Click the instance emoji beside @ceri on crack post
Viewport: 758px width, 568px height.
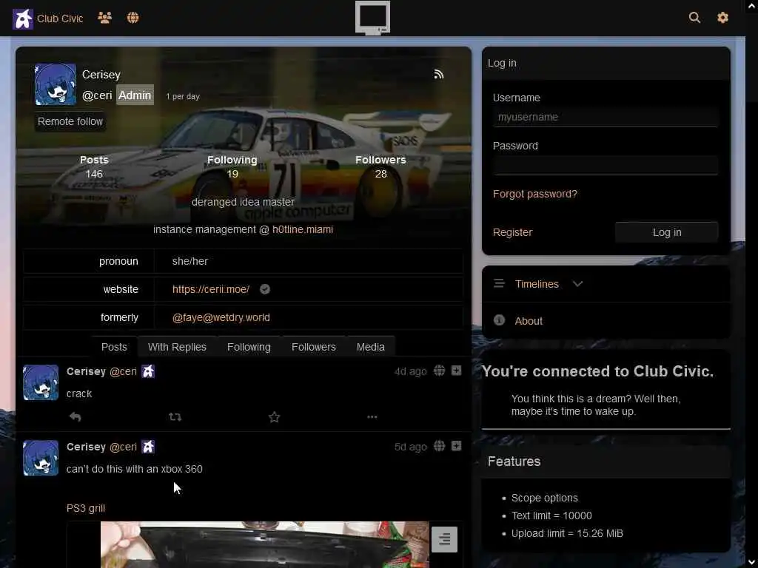[x=148, y=371]
